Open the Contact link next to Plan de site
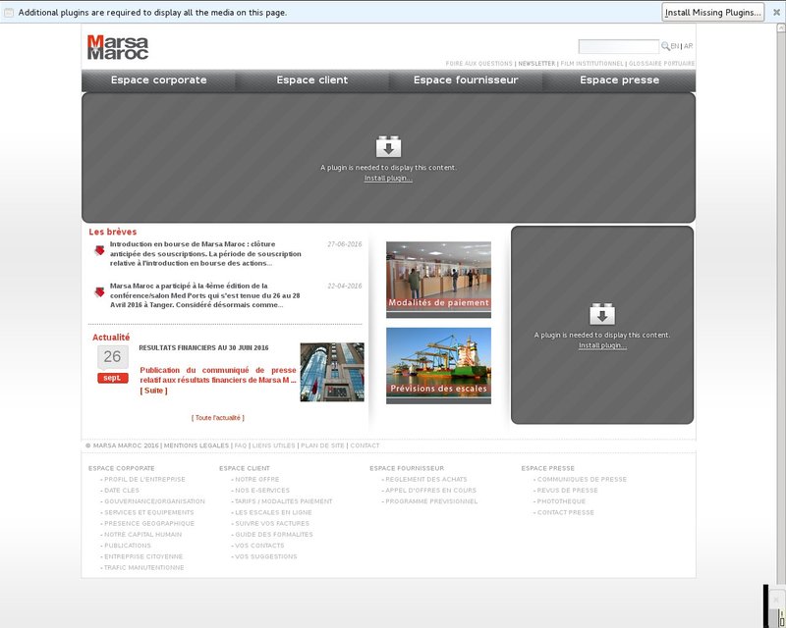 click(x=365, y=445)
